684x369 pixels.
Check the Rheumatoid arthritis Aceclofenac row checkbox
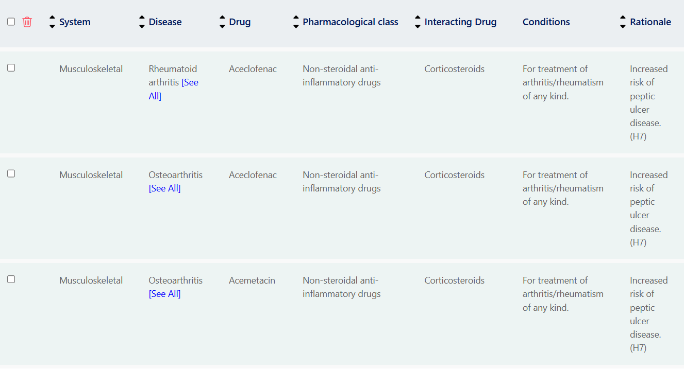(11, 68)
